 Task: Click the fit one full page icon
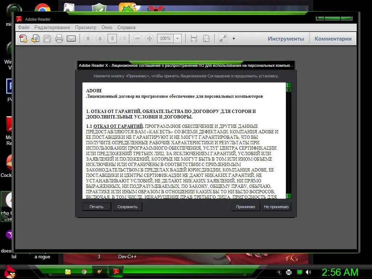pos(206,39)
